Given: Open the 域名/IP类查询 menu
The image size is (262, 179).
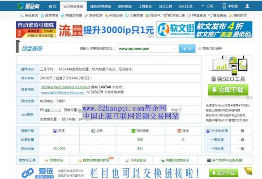Looking at the screenshot, I should (x=101, y=6).
